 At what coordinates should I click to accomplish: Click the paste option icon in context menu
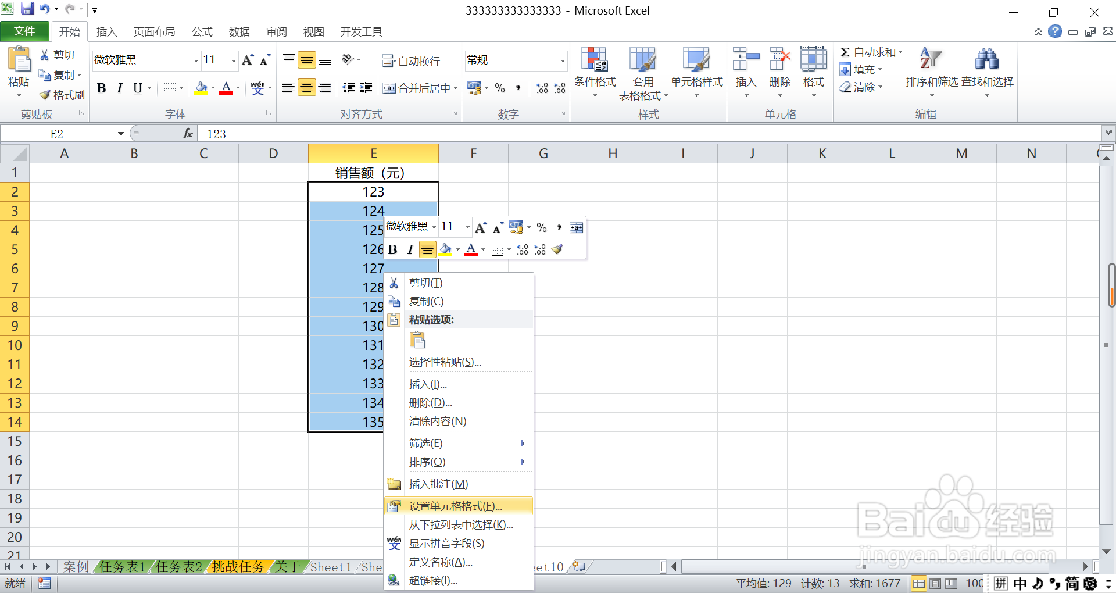pyautogui.click(x=417, y=340)
